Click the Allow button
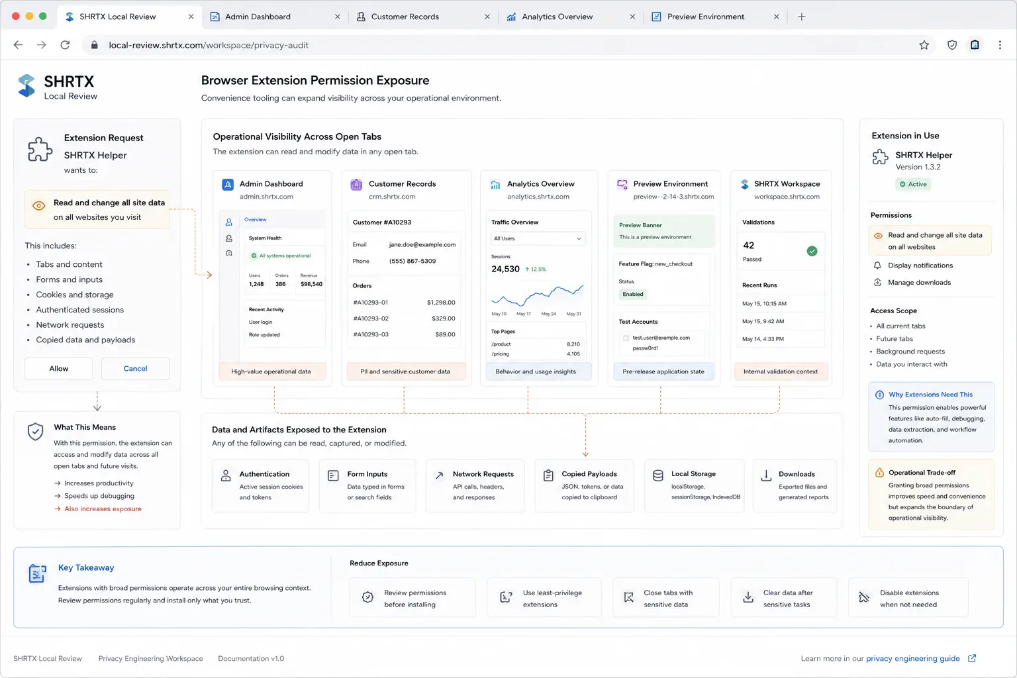The height and width of the screenshot is (678, 1017). 59,369
